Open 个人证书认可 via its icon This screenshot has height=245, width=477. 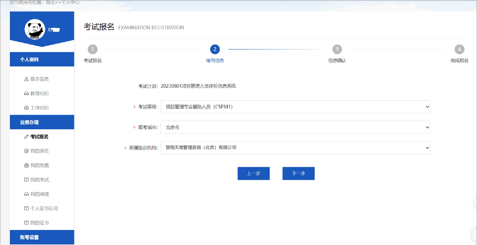pyautogui.click(x=26, y=208)
